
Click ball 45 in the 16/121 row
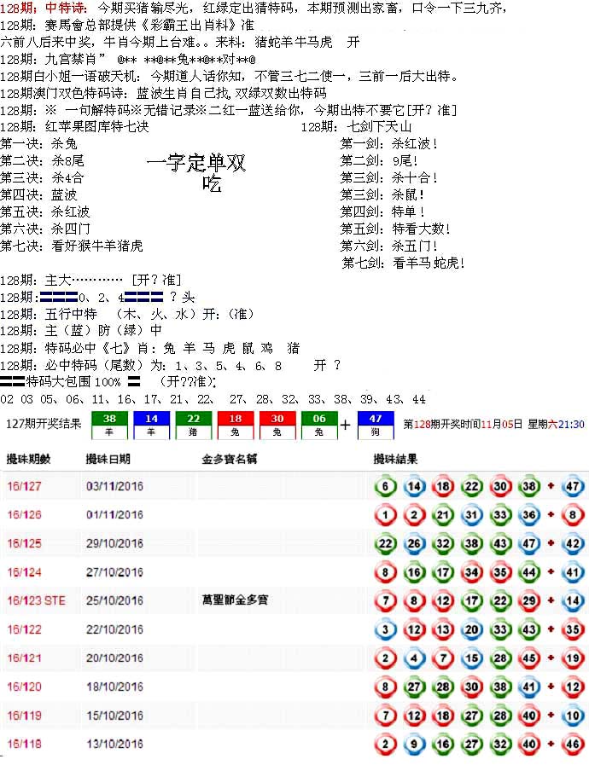click(x=529, y=658)
